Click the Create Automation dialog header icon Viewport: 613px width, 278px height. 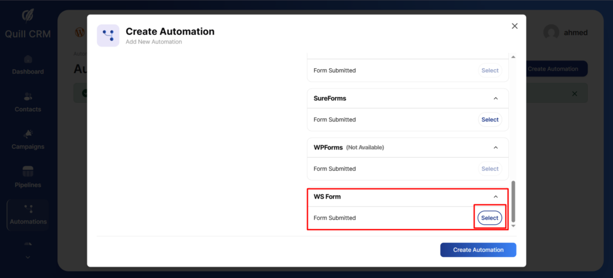(108, 35)
